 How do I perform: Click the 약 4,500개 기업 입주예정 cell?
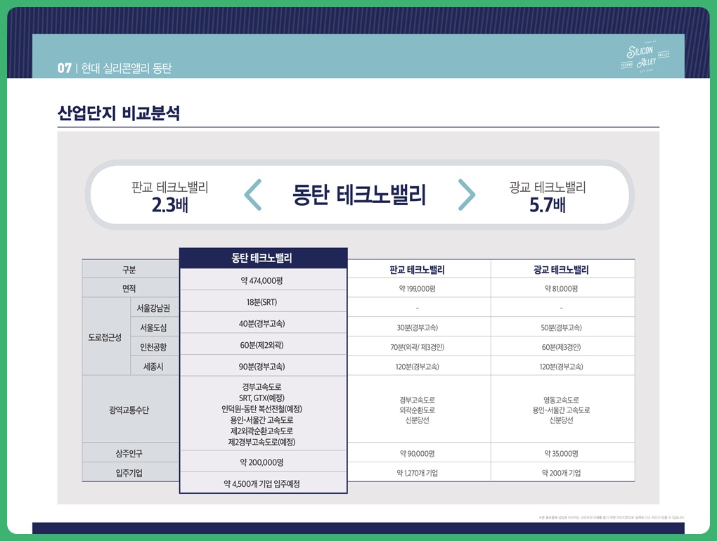click(x=262, y=483)
